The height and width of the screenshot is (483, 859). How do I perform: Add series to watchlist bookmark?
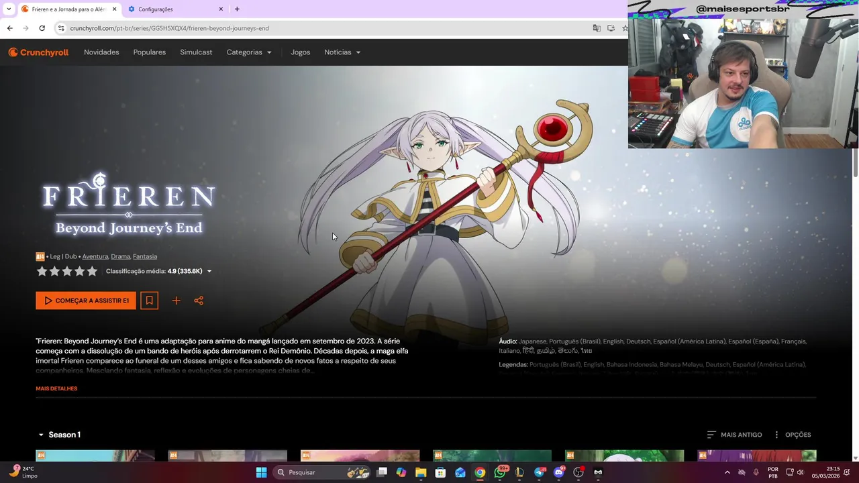pyautogui.click(x=150, y=301)
